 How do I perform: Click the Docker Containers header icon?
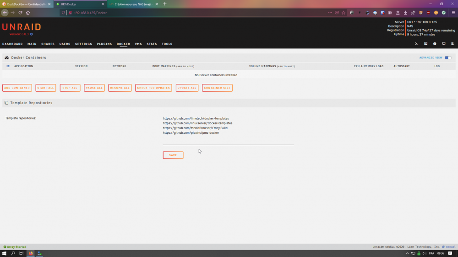(x=7, y=58)
